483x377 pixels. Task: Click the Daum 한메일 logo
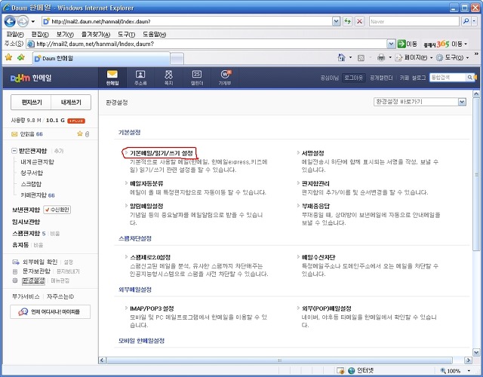pyautogui.click(x=31, y=78)
